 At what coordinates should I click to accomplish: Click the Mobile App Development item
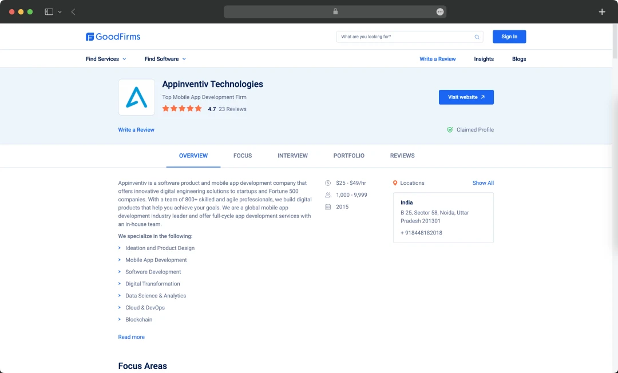156,260
